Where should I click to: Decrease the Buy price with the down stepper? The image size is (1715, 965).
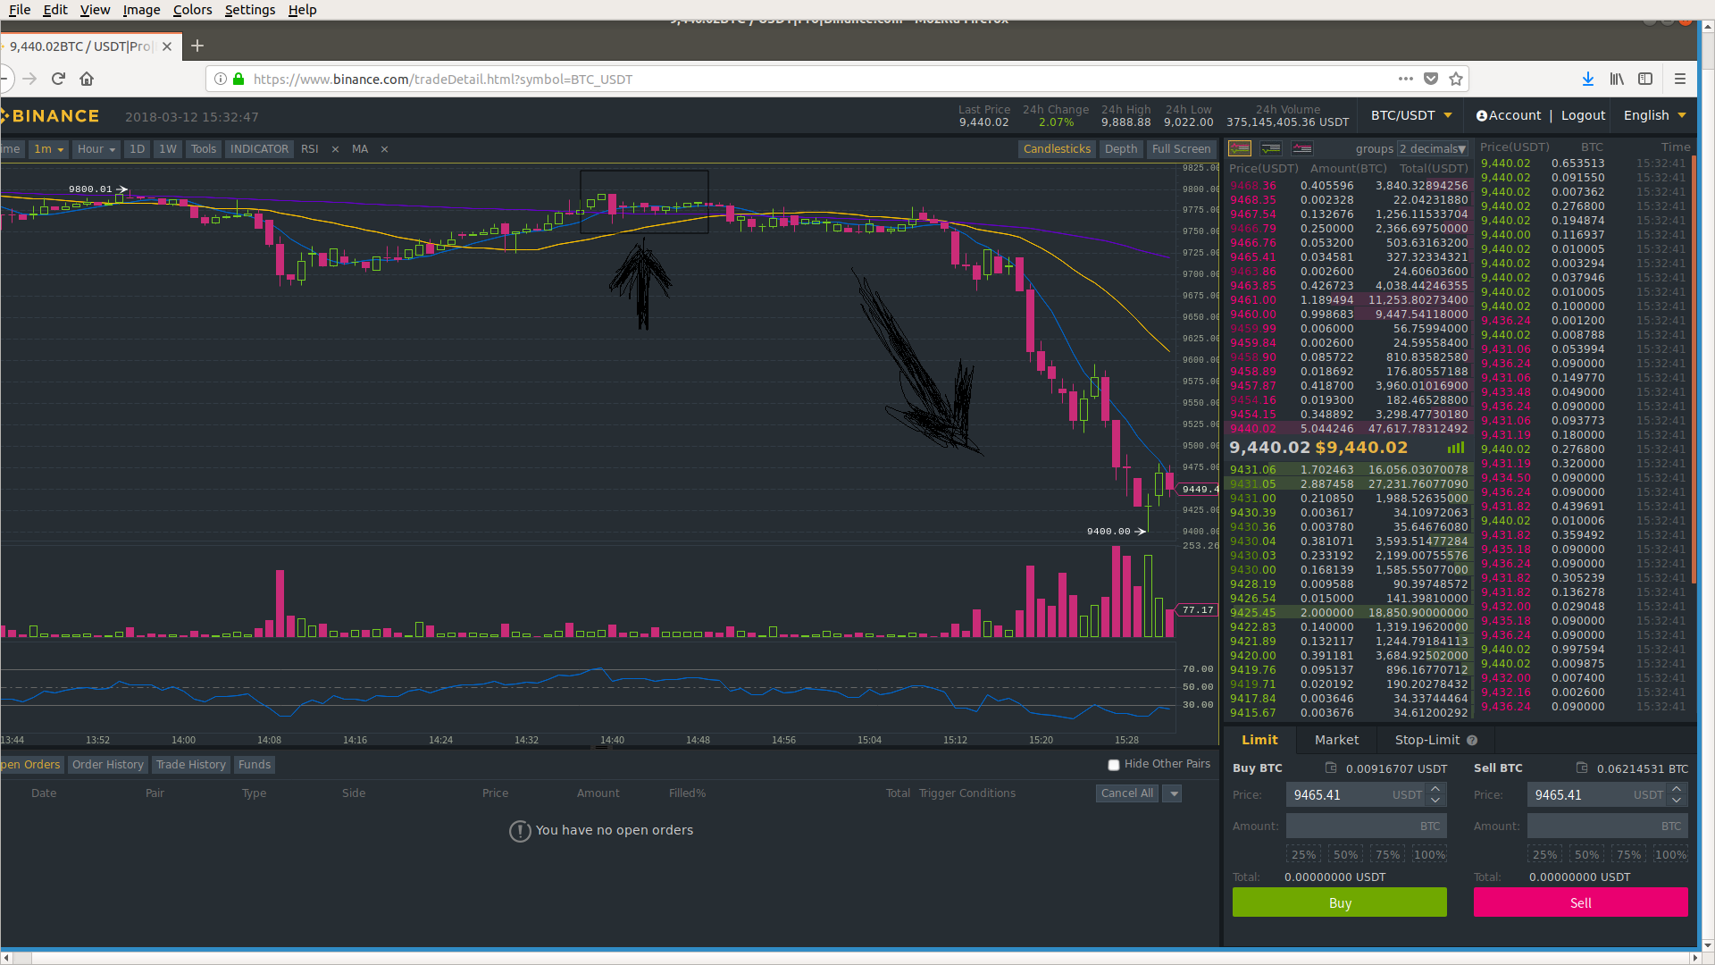coord(1435,801)
